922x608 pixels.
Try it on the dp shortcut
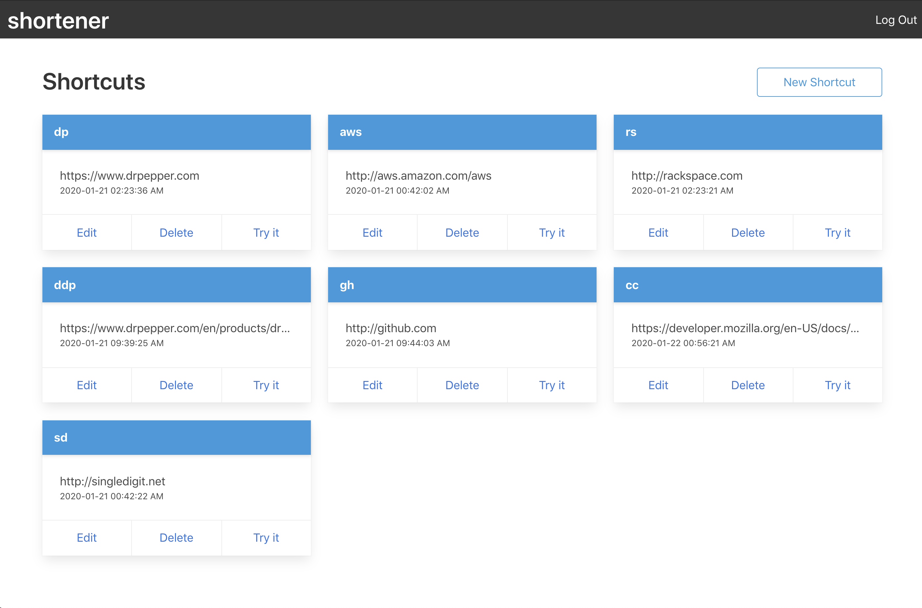266,233
